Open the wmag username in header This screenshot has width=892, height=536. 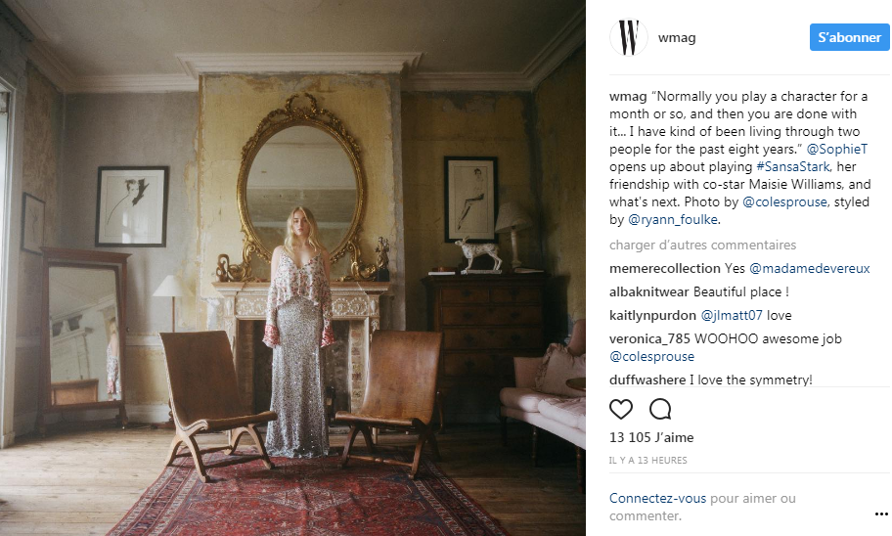[x=677, y=37]
